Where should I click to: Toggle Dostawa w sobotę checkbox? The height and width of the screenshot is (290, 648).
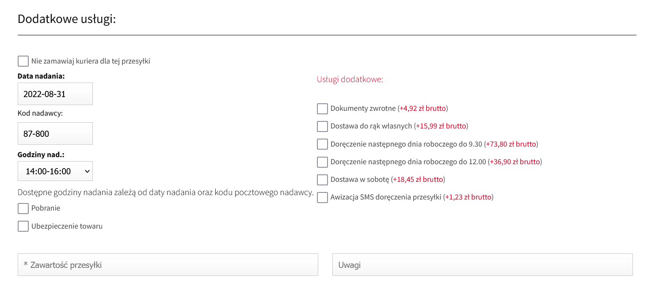322,180
